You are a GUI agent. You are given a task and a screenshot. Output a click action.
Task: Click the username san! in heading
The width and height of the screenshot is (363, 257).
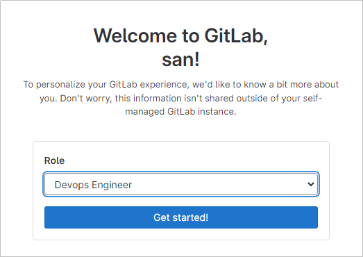[180, 60]
